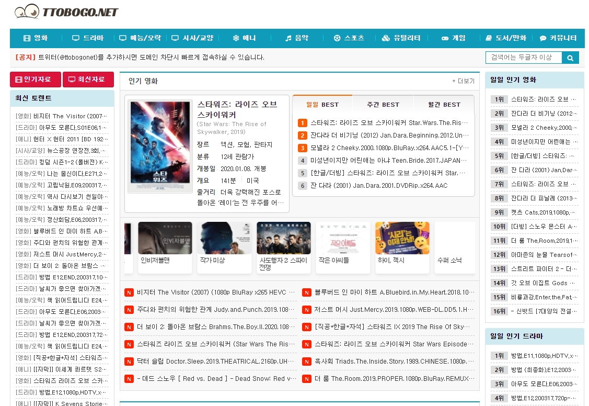
Task: Click the N badge next to 흑사회 Triads
Action: (306, 362)
